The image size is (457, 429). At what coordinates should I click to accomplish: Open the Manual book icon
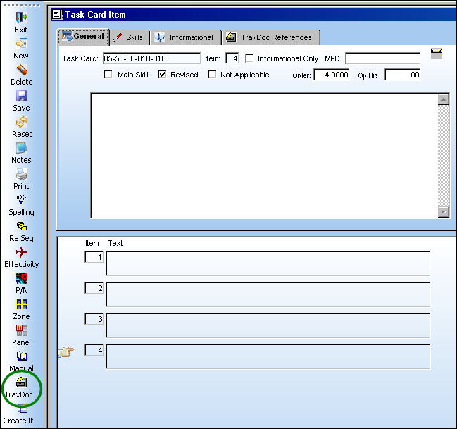(22, 356)
